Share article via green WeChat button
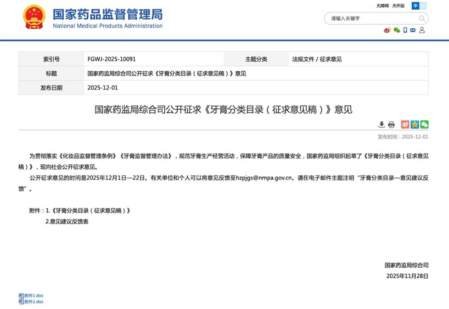449x309 pixels. 424,124
